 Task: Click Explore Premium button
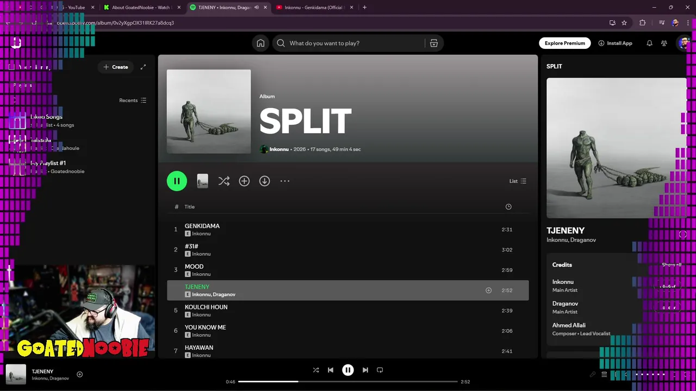point(565,43)
